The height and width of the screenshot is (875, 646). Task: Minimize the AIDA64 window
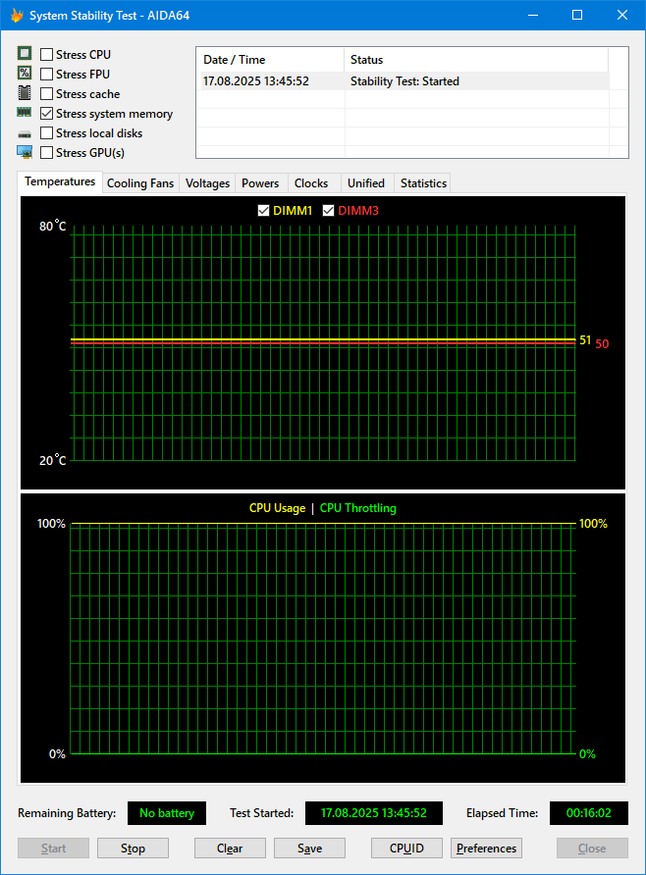533,15
